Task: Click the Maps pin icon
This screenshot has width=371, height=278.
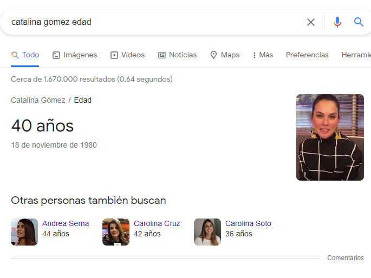Action: click(x=213, y=55)
